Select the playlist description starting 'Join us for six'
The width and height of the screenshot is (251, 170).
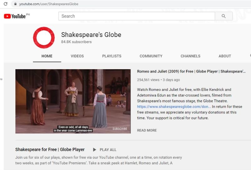point(99,160)
